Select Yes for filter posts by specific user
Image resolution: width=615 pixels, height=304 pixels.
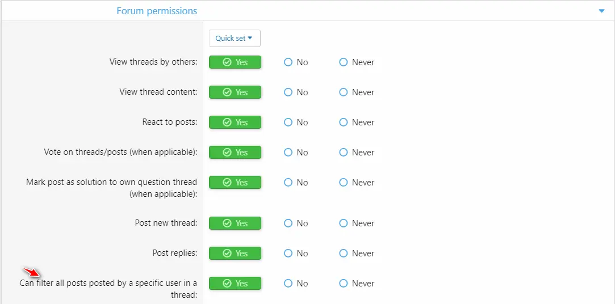235,283
